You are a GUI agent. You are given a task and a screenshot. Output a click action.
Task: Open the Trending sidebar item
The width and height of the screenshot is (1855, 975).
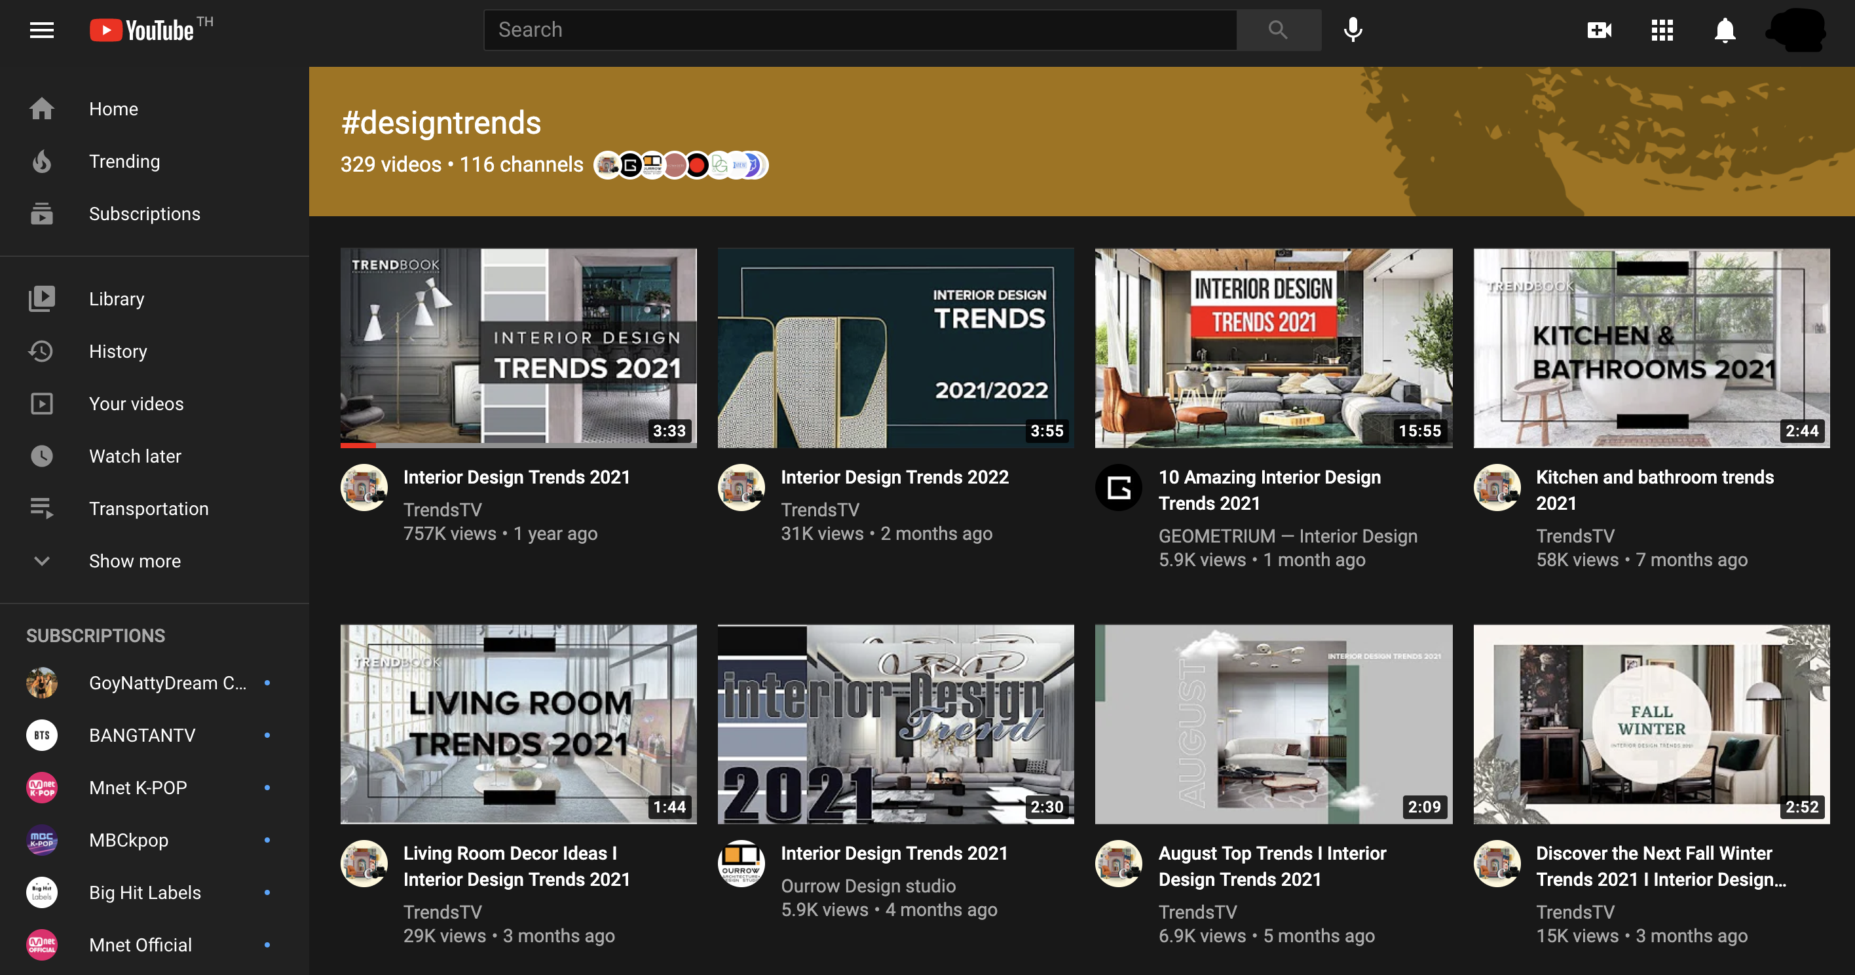[x=124, y=161]
